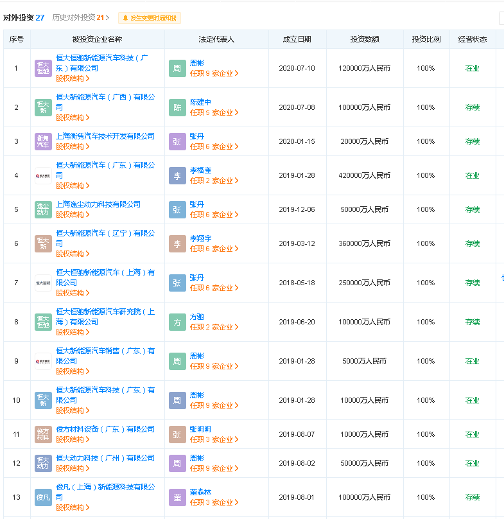Screen dimensions: 504x519
Task: Expand 历史对外投资 21 section
Action: coord(80,17)
